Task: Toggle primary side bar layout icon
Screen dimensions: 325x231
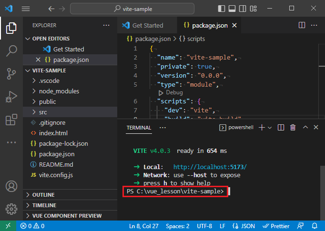Action: pyautogui.click(x=222, y=9)
